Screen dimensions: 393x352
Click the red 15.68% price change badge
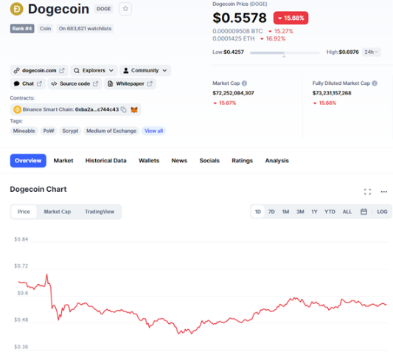pos(291,18)
